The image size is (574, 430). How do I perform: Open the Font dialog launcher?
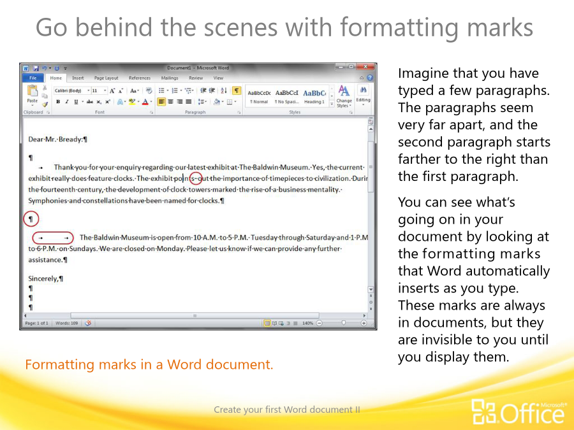[151, 113]
